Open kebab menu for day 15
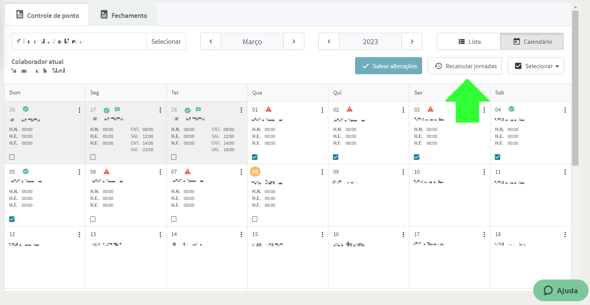Image resolution: width=590 pixels, height=305 pixels. (322, 235)
